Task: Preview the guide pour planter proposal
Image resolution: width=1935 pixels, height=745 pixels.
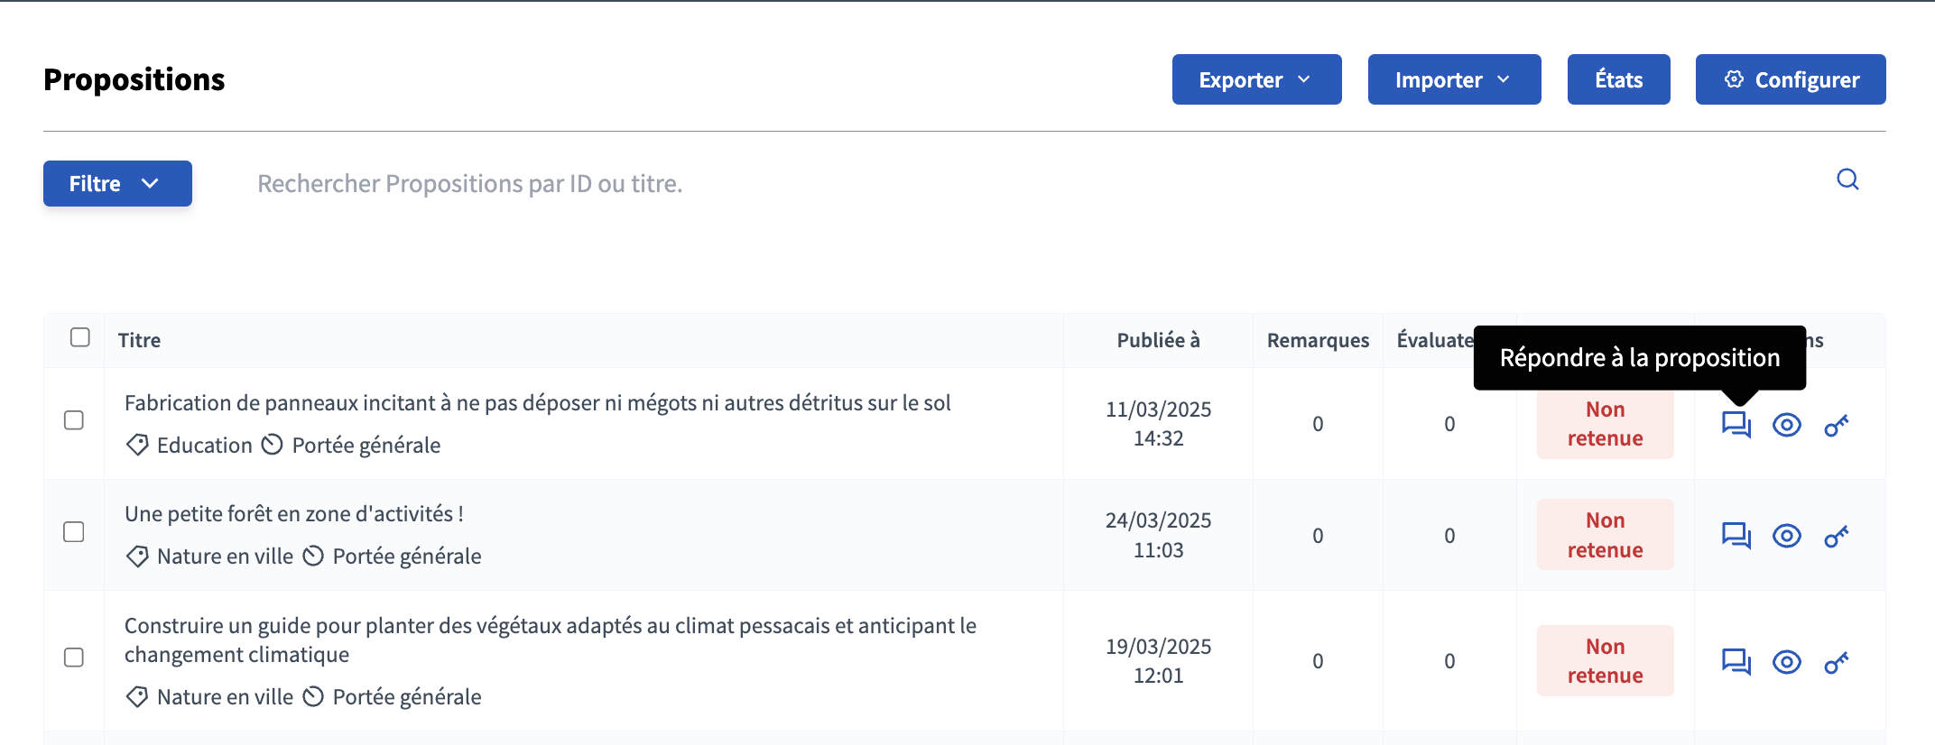Action: point(1786,662)
